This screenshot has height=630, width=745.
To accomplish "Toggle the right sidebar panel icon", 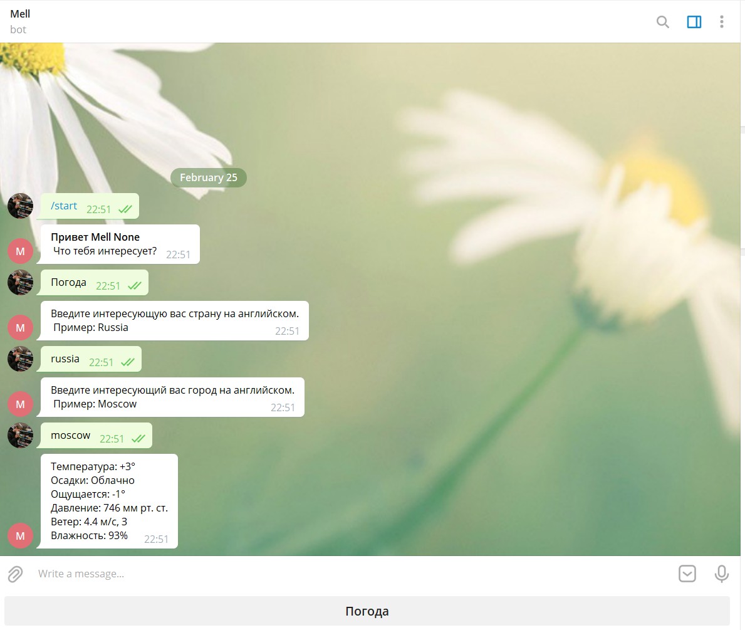I will pos(694,22).
